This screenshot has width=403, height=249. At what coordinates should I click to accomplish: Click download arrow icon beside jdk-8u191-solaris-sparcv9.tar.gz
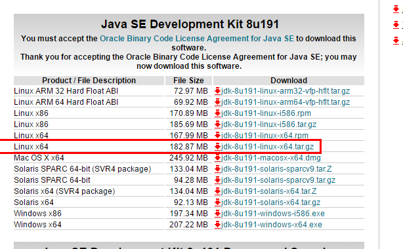pyautogui.click(x=217, y=180)
